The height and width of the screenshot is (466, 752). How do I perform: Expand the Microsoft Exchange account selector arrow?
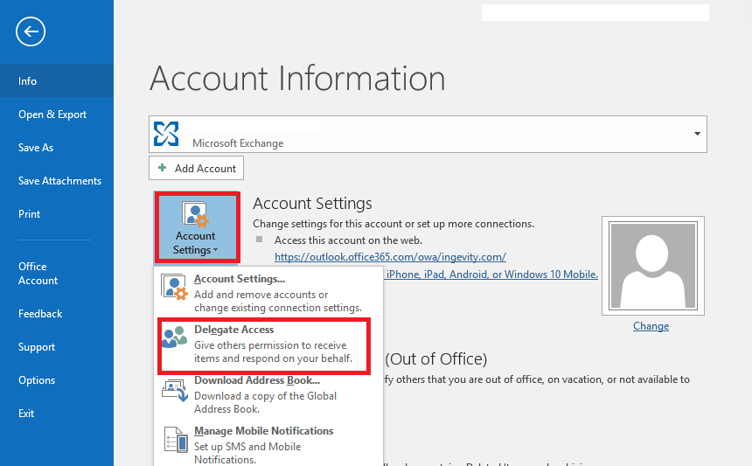[x=697, y=134]
